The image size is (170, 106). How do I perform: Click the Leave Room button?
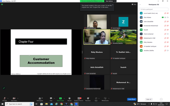(x=132, y=99)
